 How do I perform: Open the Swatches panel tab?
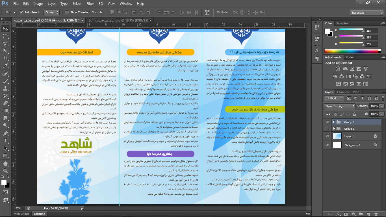pyautogui.click(x=342, y=23)
